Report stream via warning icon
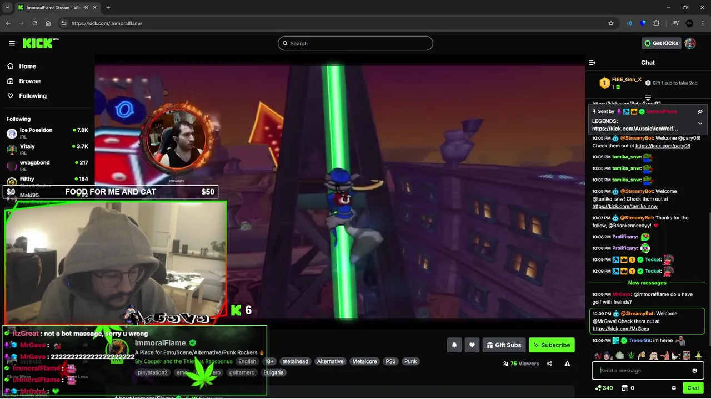Viewport: 711px width, 399px height. coord(567,364)
